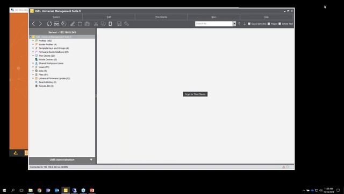The height and width of the screenshot is (194, 344).
Task: Click the Server address panel header
Action: tap(62, 32)
